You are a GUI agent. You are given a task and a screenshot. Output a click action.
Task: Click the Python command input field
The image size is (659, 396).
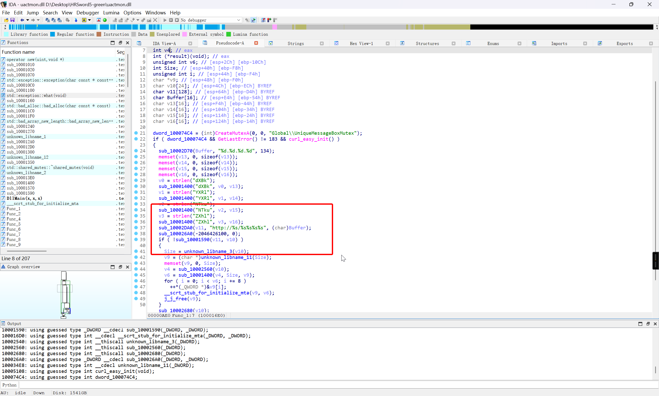pyautogui.click(x=339, y=385)
